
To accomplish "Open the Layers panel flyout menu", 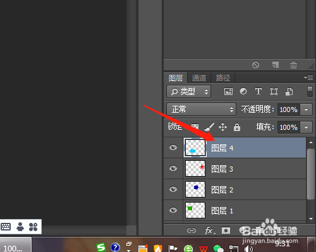I will pos(308,78).
